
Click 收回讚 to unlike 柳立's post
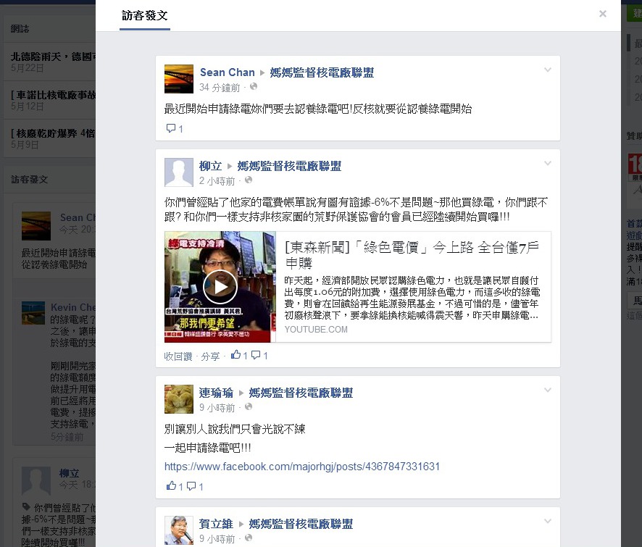[178, 356]
